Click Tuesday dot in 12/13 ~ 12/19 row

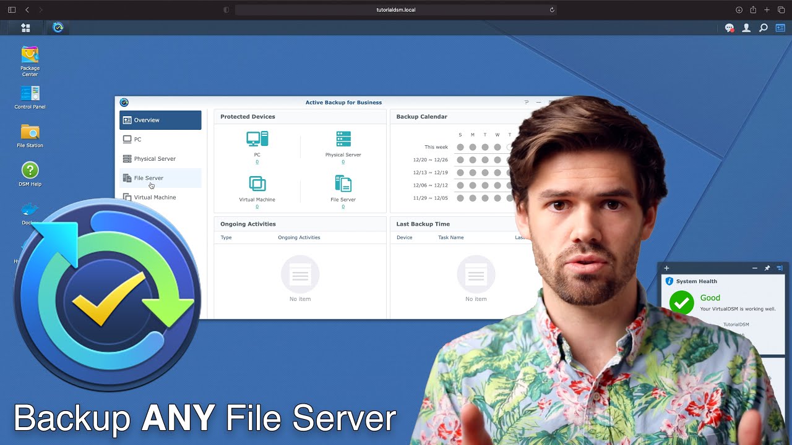485,172
